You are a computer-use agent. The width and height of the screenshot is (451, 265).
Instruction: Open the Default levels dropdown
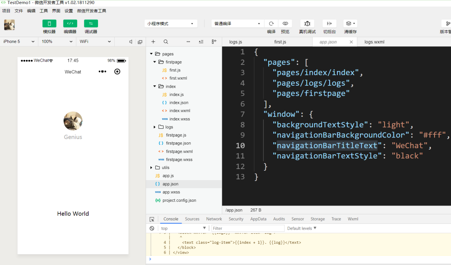(302, 228)
